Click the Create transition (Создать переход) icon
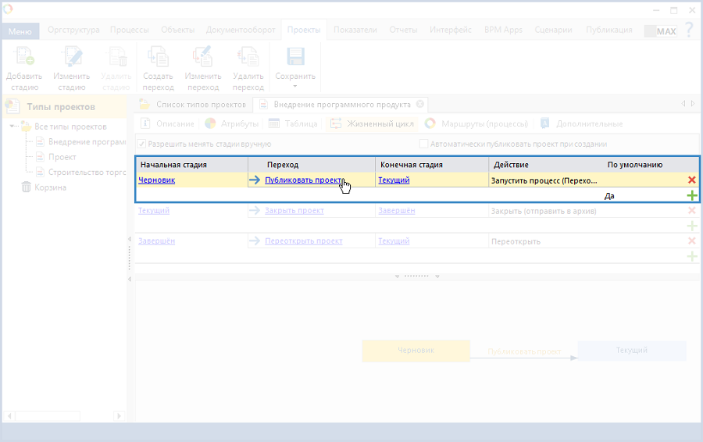This screenshot has height=442, width=703. point(158,58)
